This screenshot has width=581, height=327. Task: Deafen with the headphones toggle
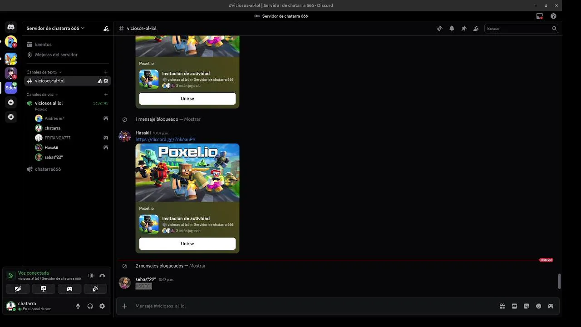(90, 306)
